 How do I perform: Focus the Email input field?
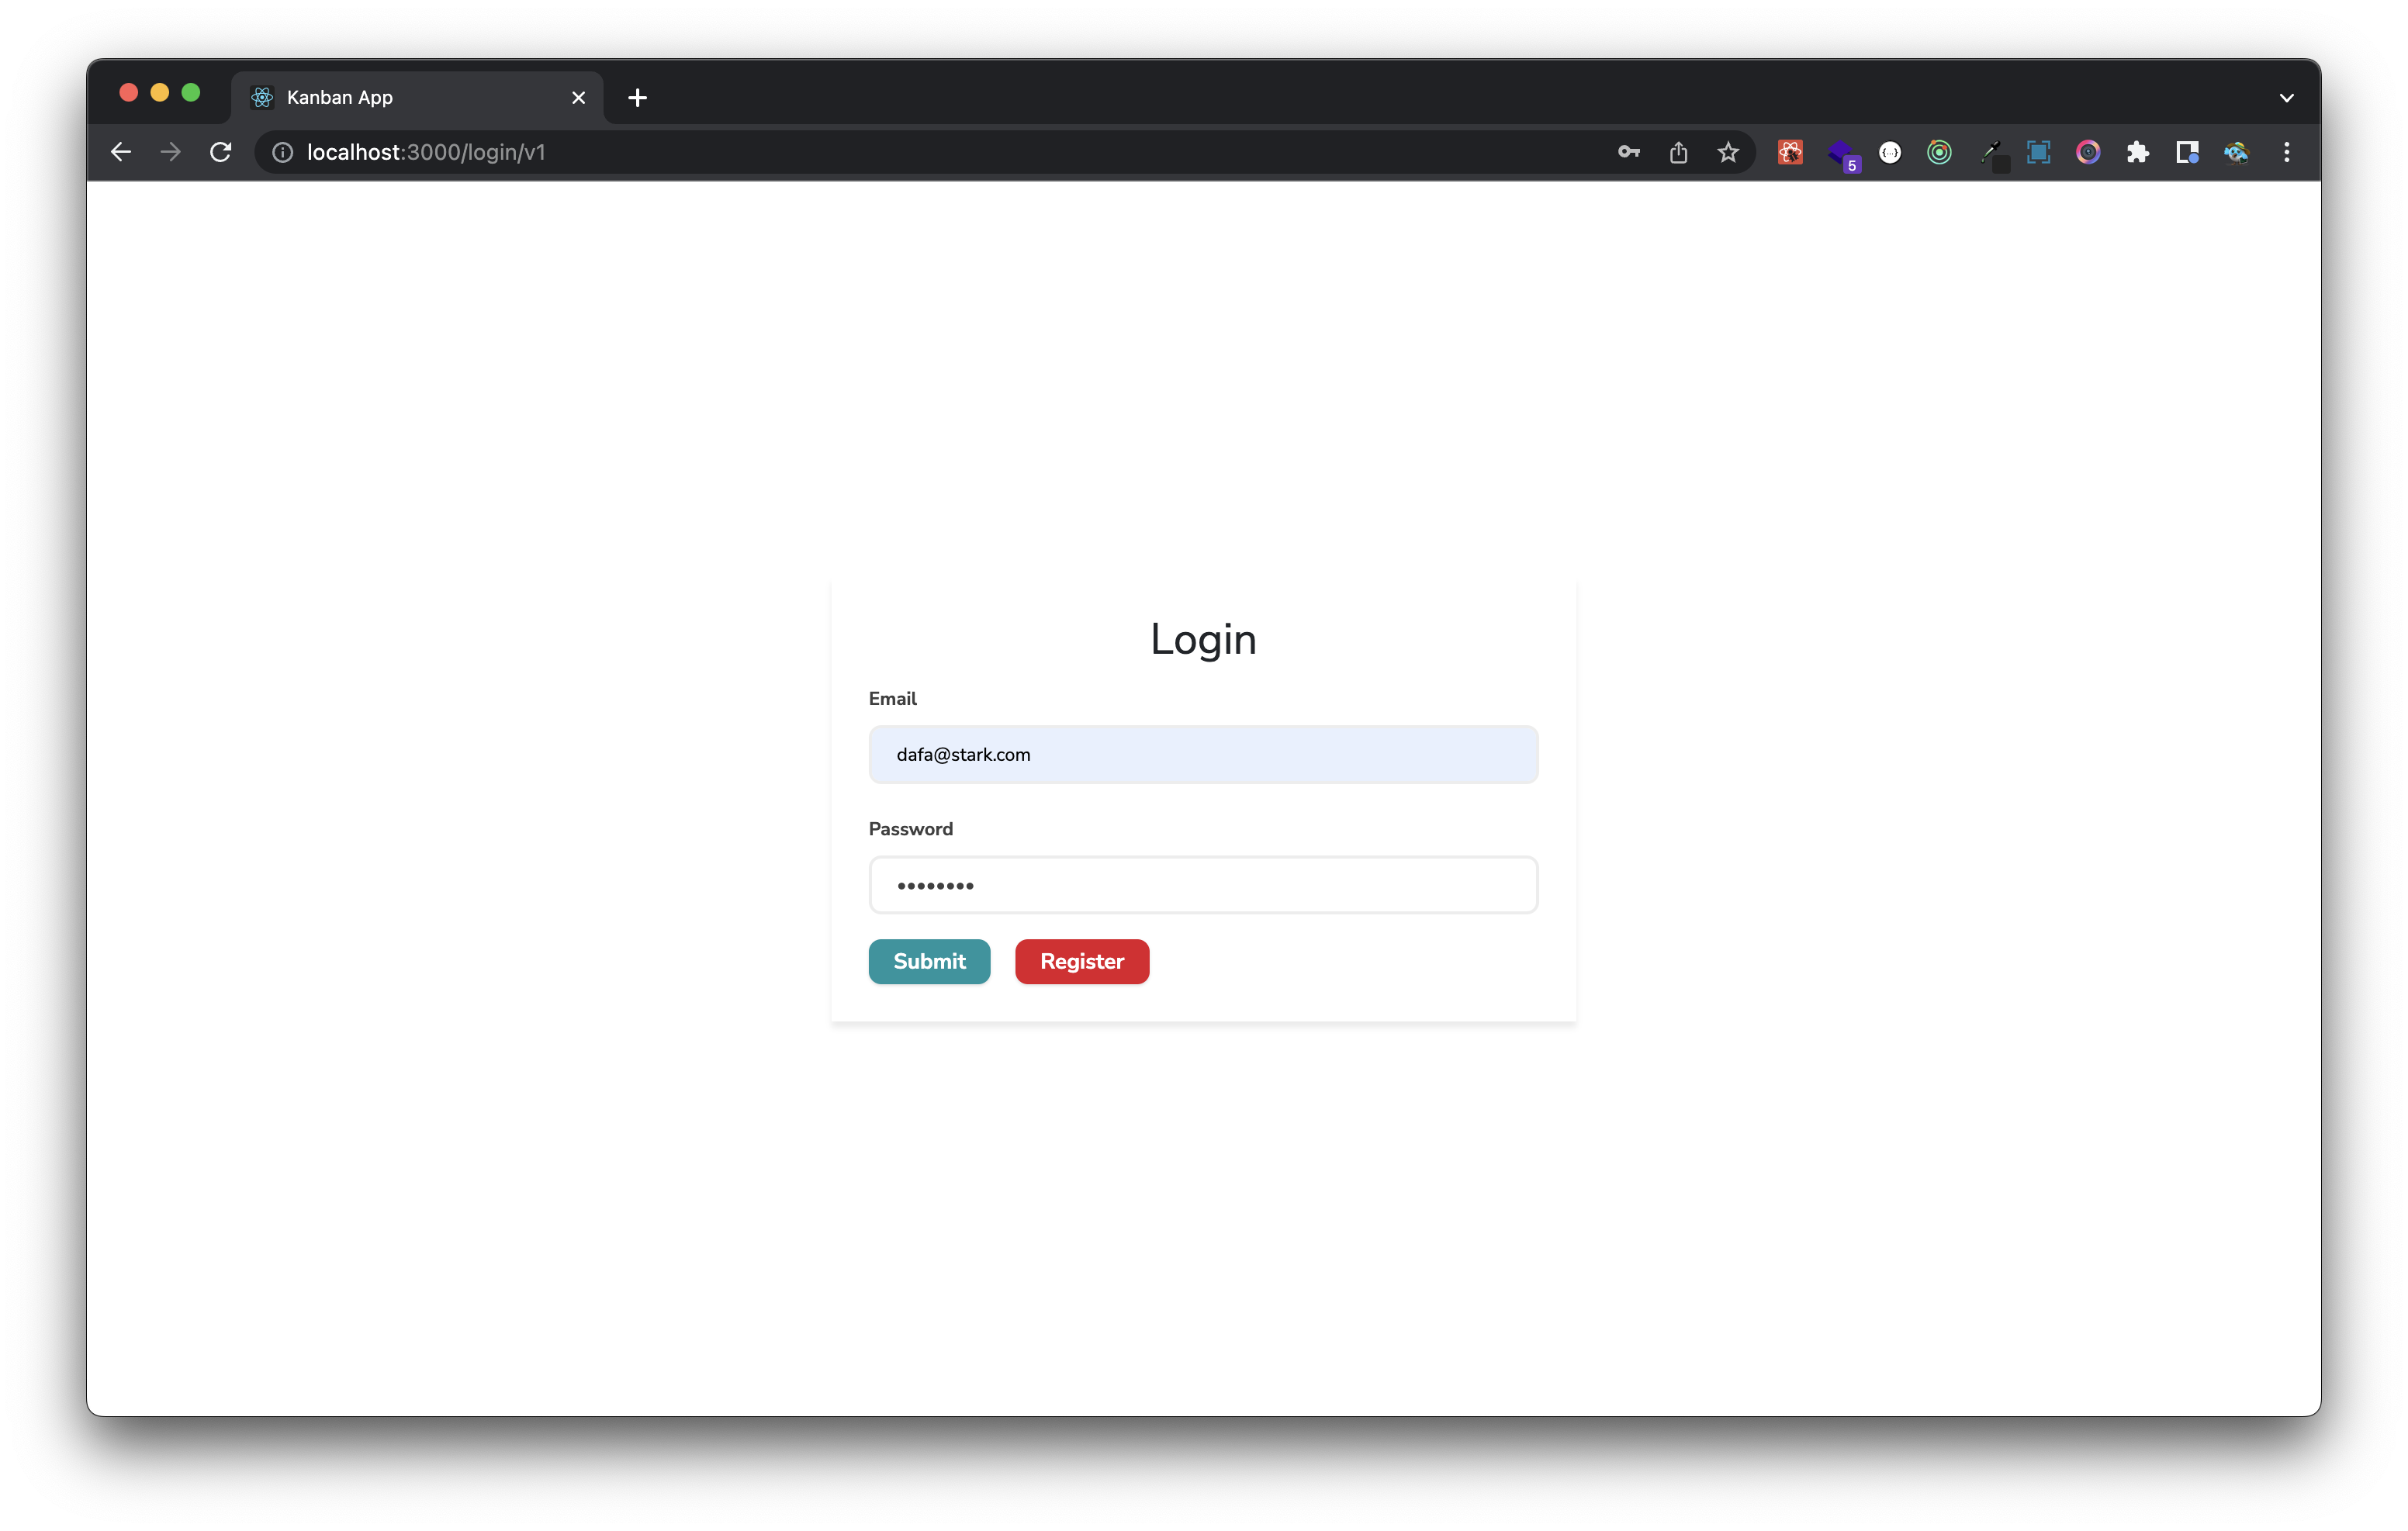[1202, 755]
